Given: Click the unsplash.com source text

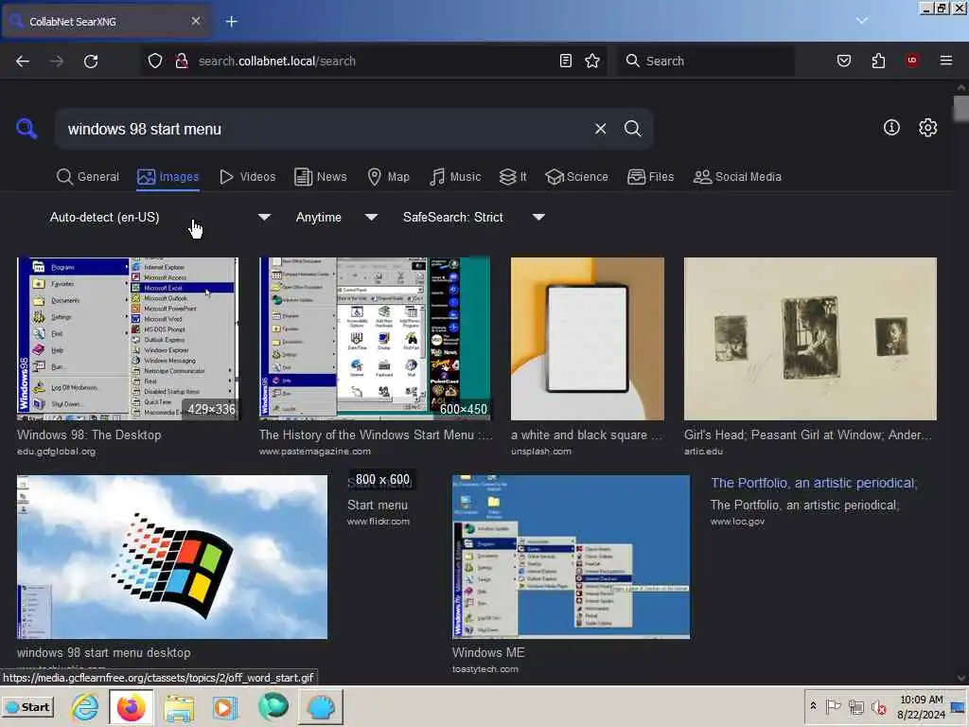Looking at the screenshot, I should [541, 452].
